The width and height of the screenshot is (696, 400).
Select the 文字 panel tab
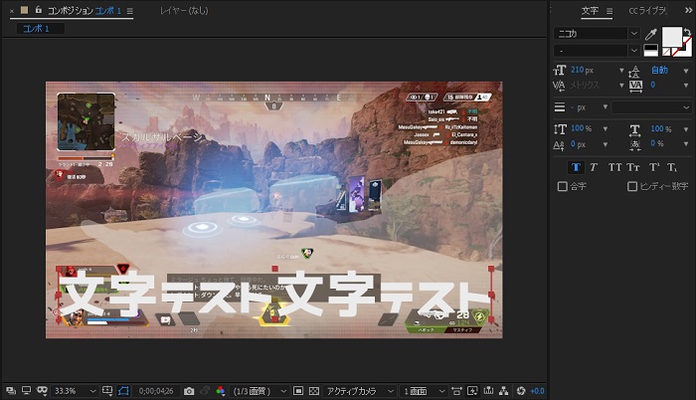(590, 11)
